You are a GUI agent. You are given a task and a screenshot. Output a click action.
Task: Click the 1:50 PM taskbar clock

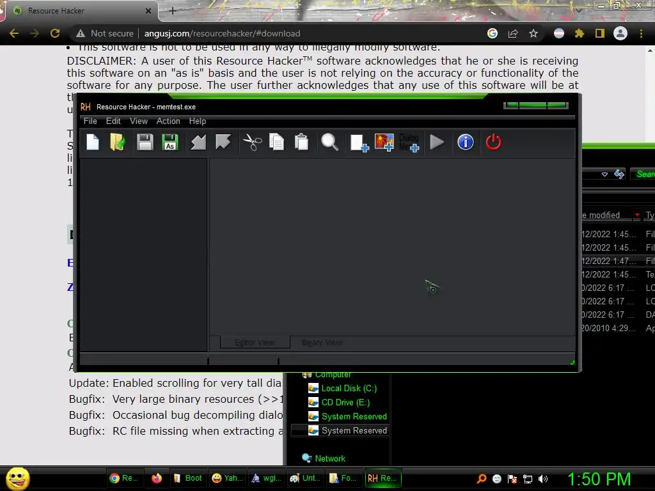pyautogui.click(x=599, y=479)
